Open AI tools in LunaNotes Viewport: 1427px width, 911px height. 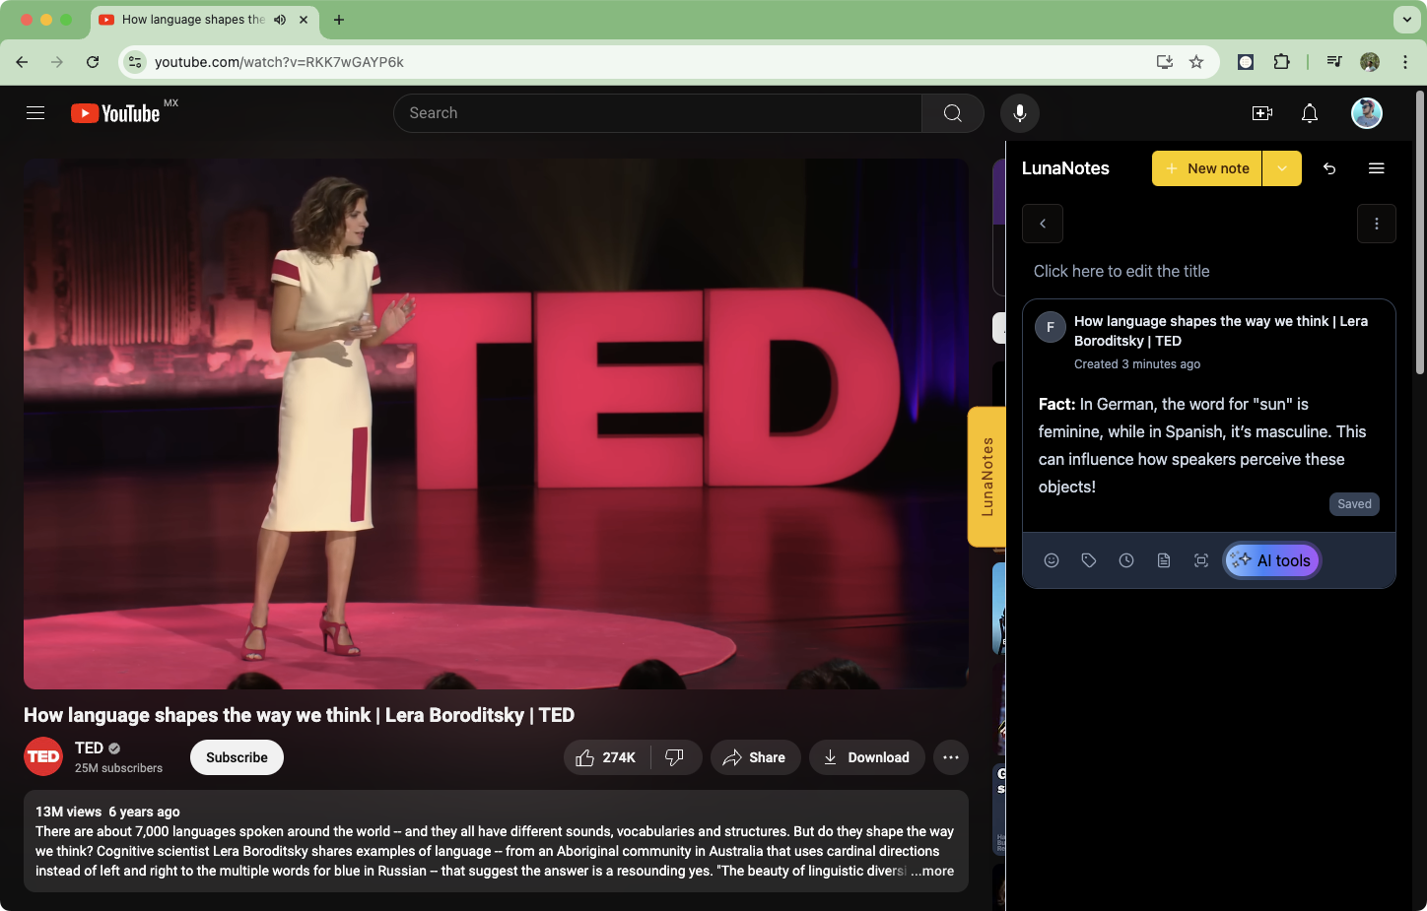point(1272,560)
